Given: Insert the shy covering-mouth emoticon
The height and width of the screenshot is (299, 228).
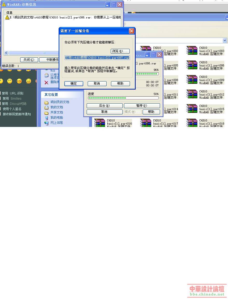Looking at the screenshot, I should pos(29,81).
